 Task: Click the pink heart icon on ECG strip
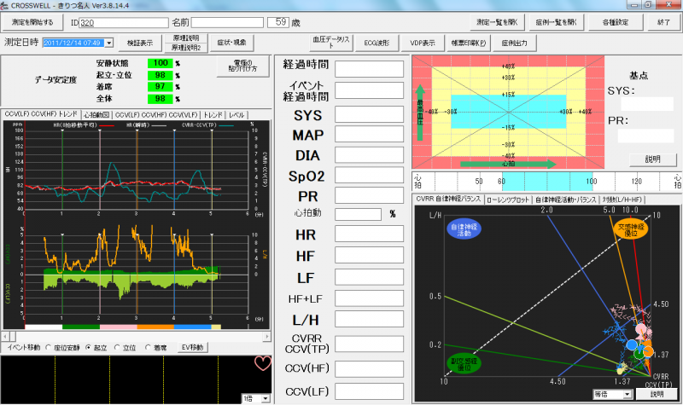click(262, 364)
